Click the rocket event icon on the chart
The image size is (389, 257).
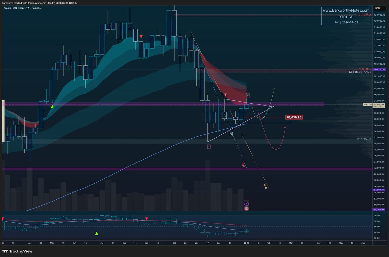pyautogui.click(x=246, y=204)
